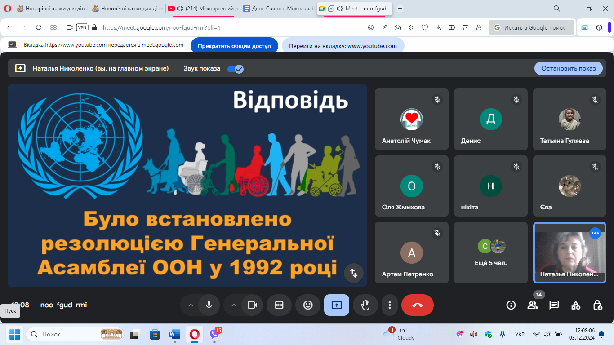Select Артем Петренко participant tile

412,252
